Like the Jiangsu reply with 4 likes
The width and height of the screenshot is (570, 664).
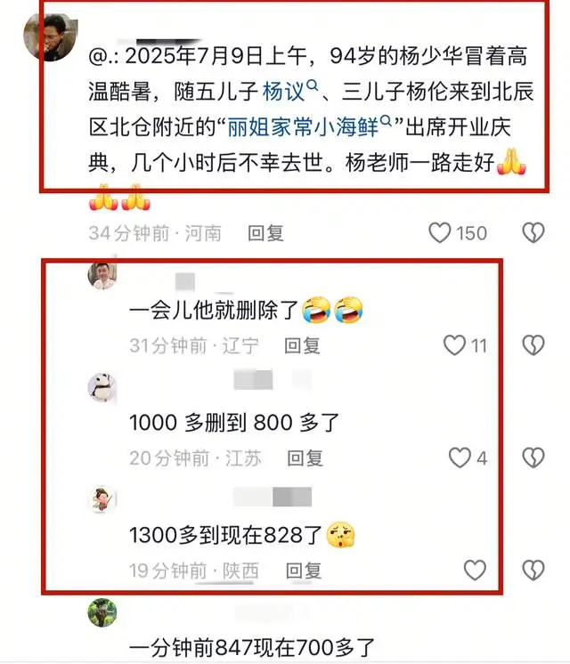click(x=460, y=458)
